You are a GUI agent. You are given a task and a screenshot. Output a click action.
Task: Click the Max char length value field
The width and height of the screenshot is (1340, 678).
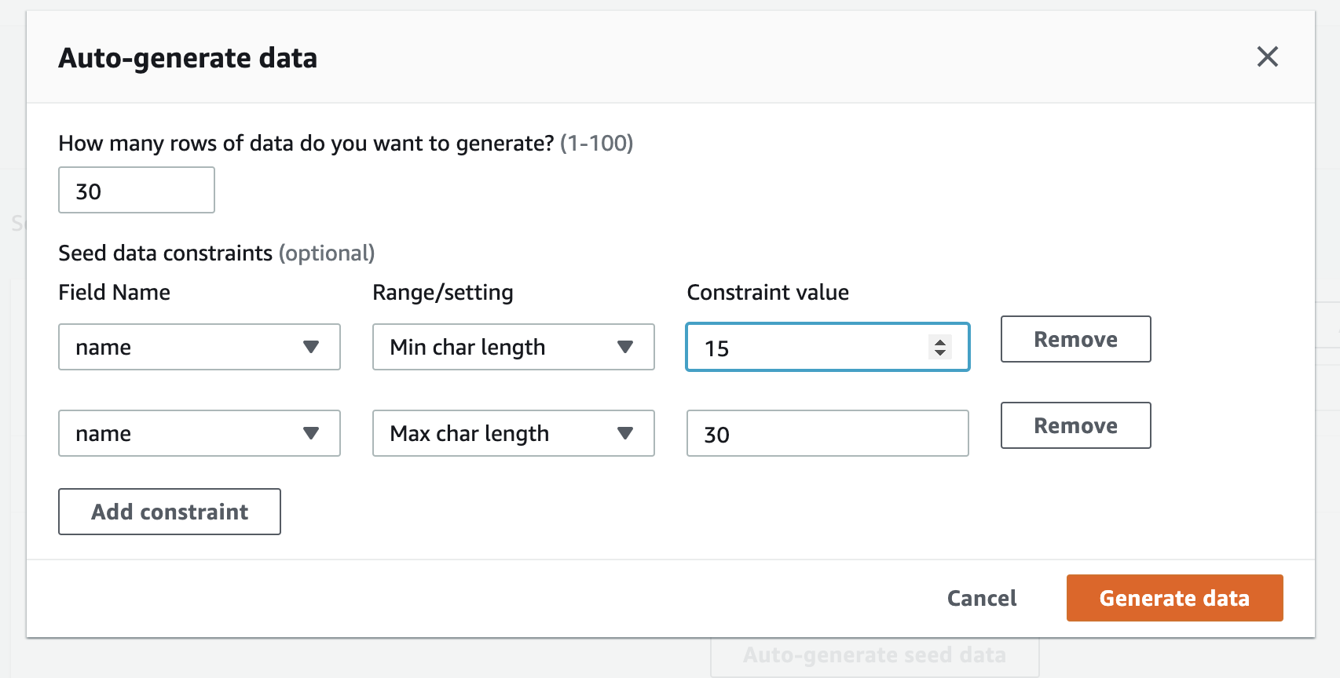(x=827, y=433)
